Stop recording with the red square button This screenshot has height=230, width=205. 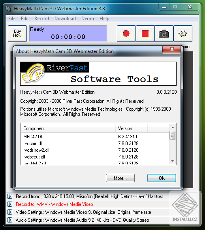[x=145, y=34]
